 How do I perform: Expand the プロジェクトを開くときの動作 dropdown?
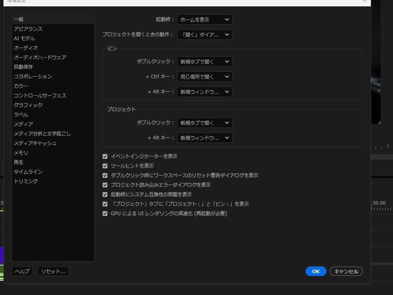coord(204,35)
